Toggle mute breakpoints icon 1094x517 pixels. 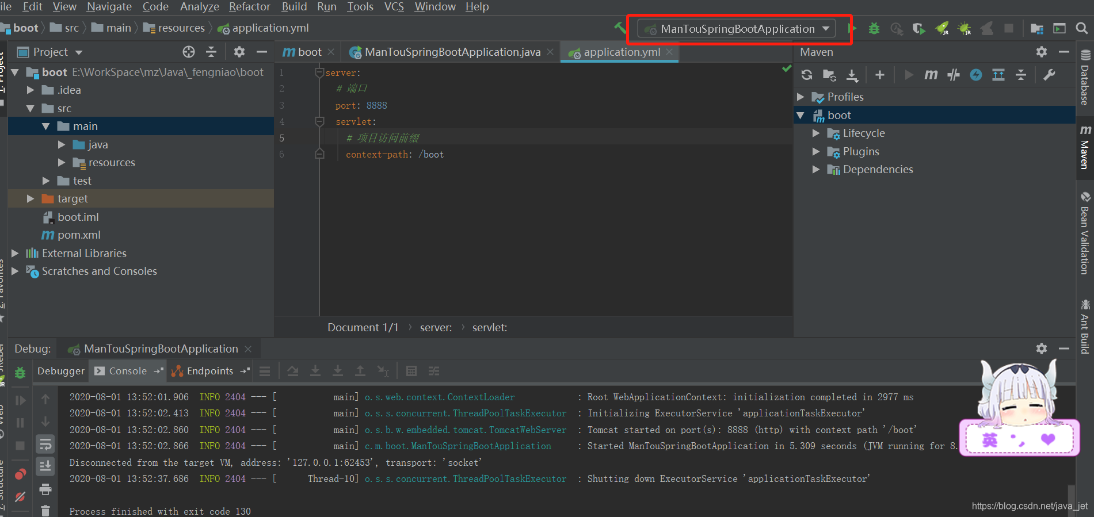coord(20,496)
